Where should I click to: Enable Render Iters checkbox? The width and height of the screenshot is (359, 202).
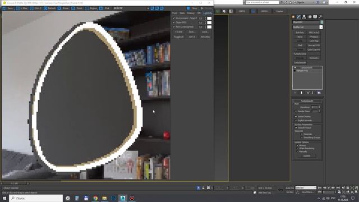(x=296, y=111)
